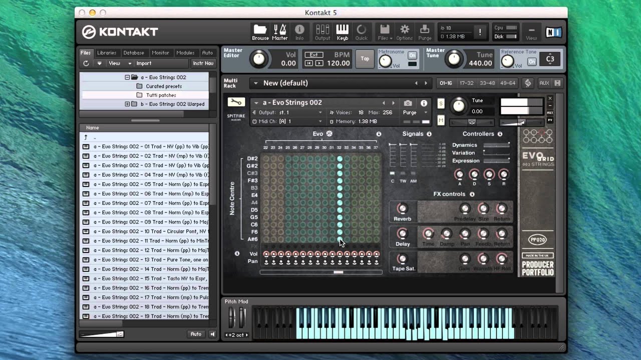Select the 33-48 rack page
This screenshot has height=360, width=641.
pos(487,83)
